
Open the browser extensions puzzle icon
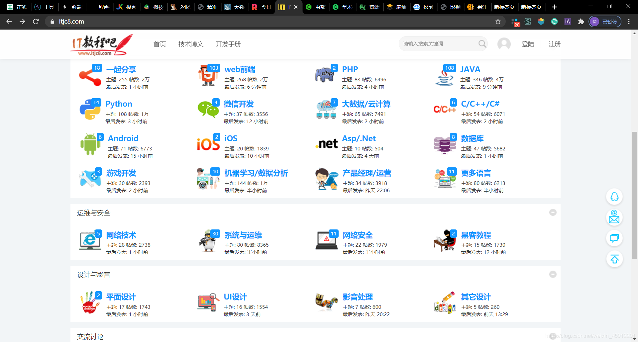[581, 22]
